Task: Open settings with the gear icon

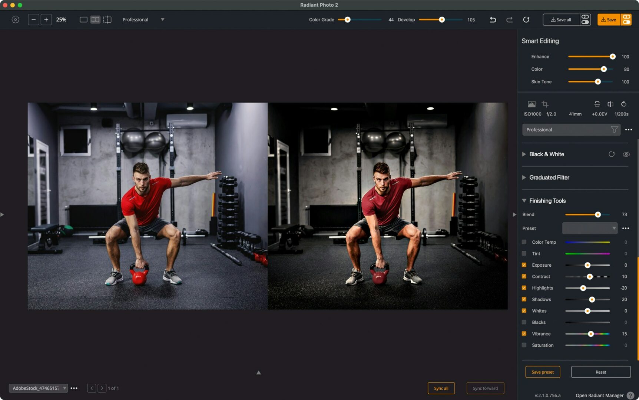Action: (15, 20)
